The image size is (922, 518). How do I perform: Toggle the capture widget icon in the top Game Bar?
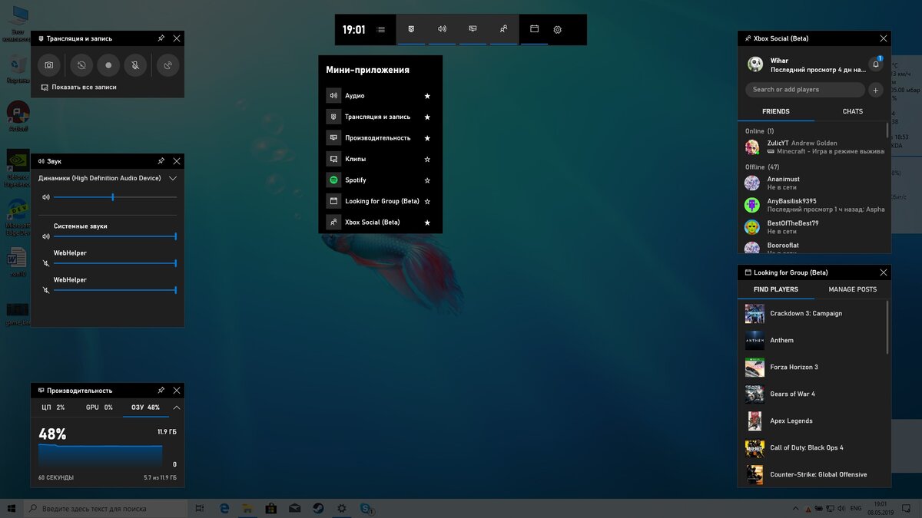point(411,29)
